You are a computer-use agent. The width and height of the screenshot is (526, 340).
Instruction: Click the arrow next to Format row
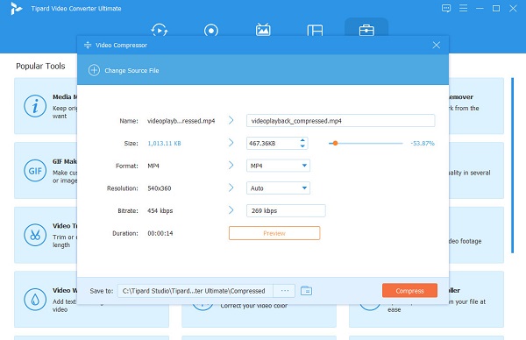coord(231,165)
